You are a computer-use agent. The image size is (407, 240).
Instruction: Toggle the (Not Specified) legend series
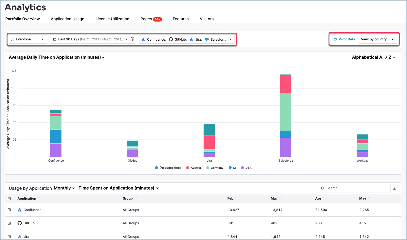click(x=168, y=168)
